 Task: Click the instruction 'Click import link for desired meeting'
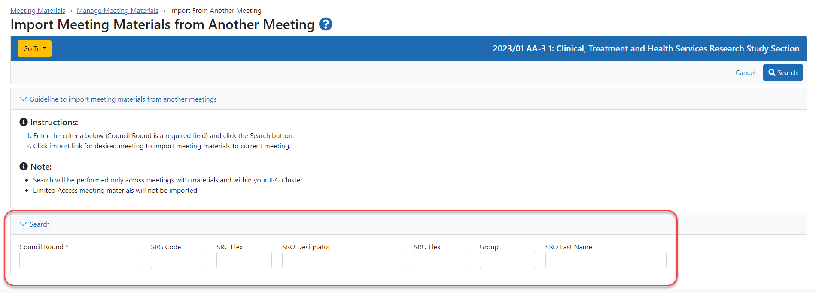[162, 146]
